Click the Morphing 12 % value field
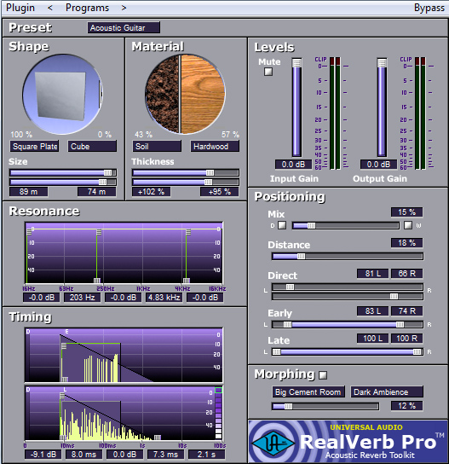The height and width of the screenshot is (464, 449). (406, 405)
